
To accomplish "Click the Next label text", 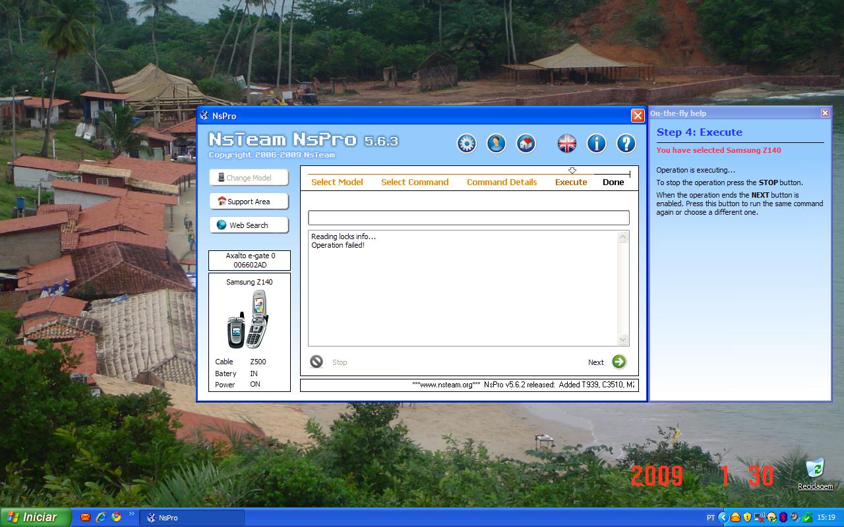I will pyautogui.click(x=596, y=362).
